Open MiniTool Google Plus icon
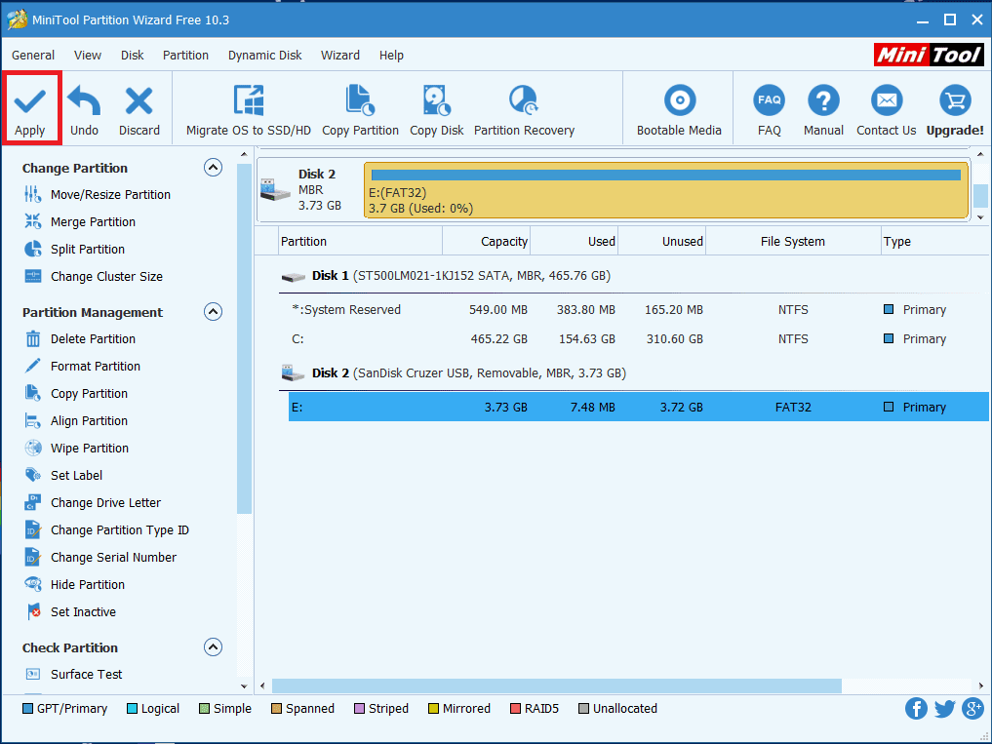 [972, 708]
